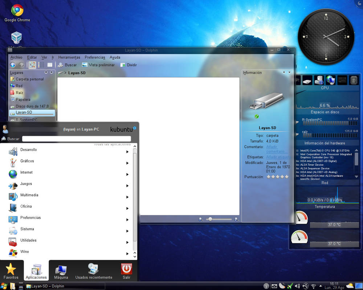Expand hidden icons in the system tray
This screenshot has height=290, width=363.
click(321, 286)
